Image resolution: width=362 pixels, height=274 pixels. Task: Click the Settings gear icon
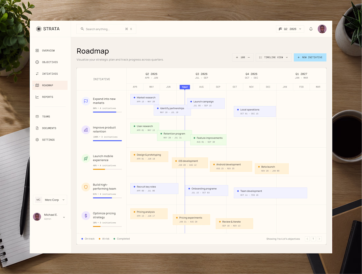37,140
